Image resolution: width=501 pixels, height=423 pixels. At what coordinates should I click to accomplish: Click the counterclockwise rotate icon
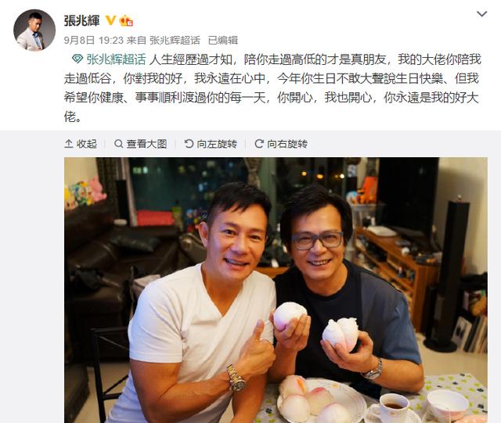(x=189, y=144)
